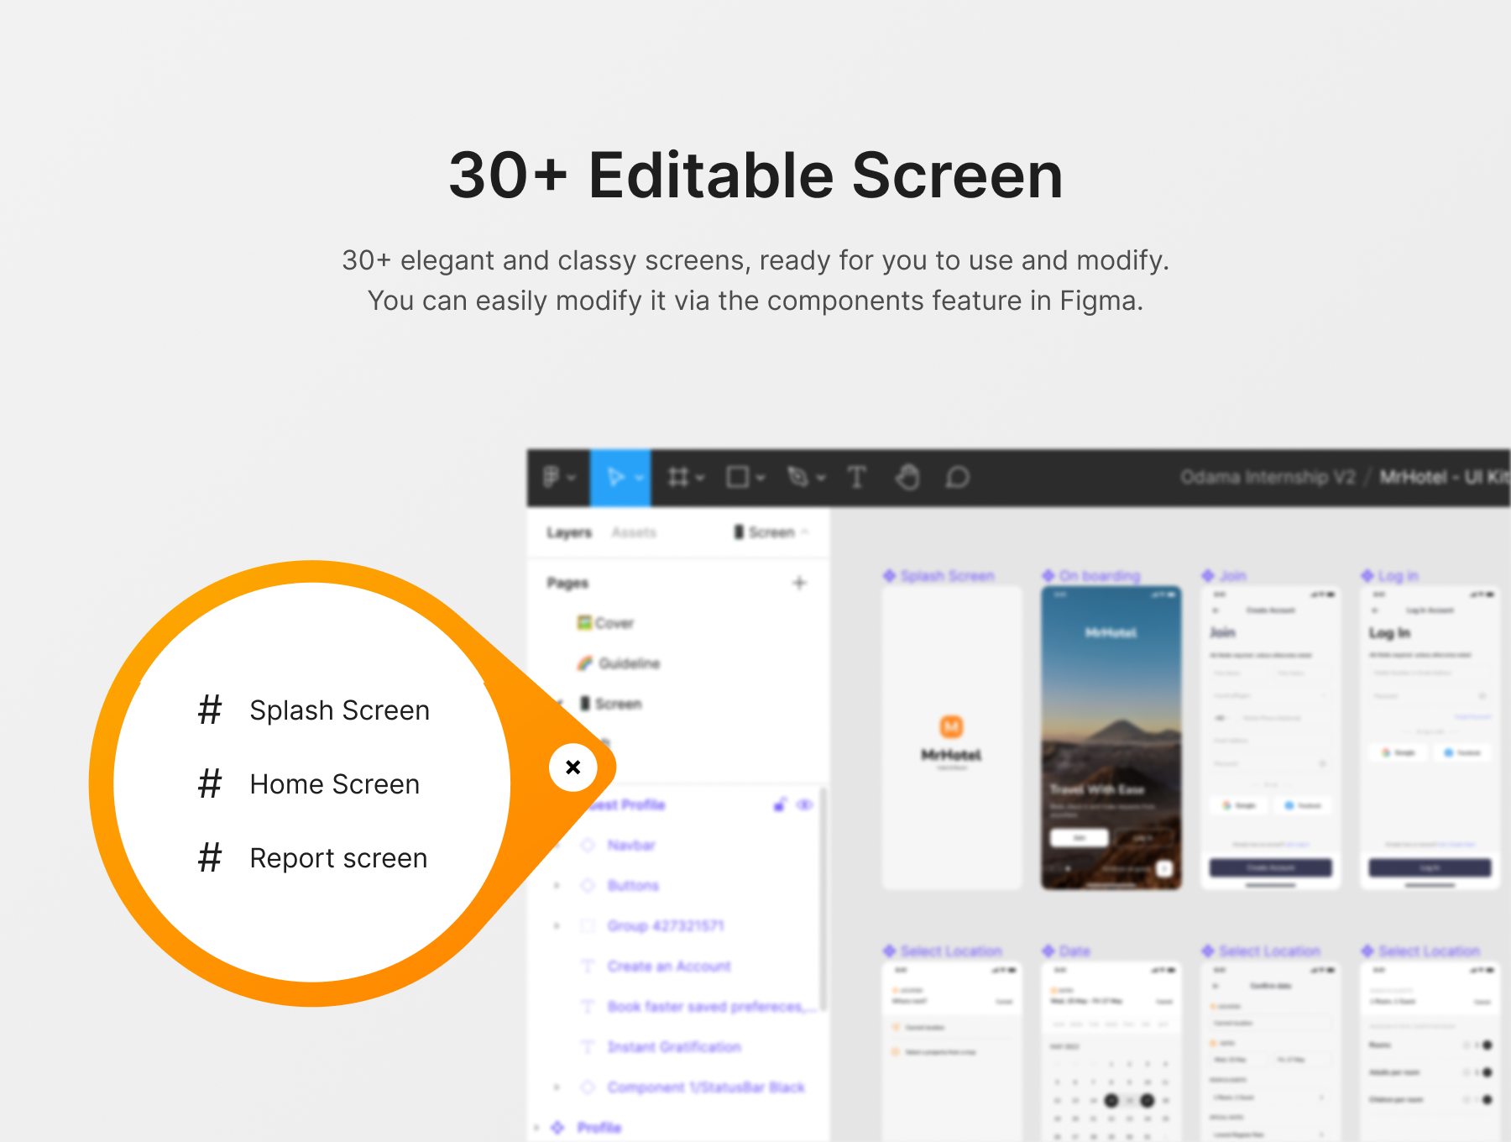Open the Guideline page
This screenshot has width=1511, height=1142.
point(629,663)
